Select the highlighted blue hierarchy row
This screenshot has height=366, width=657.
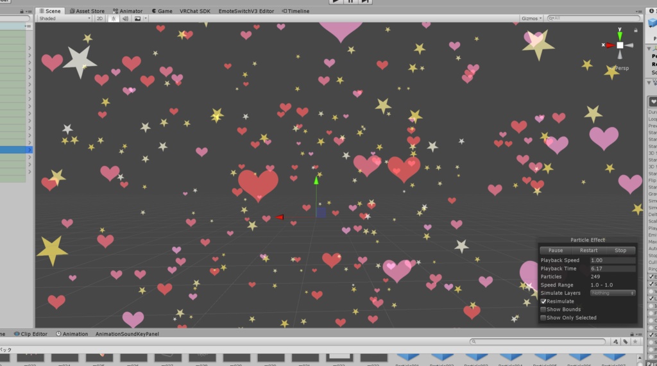[x=16, y=150]
